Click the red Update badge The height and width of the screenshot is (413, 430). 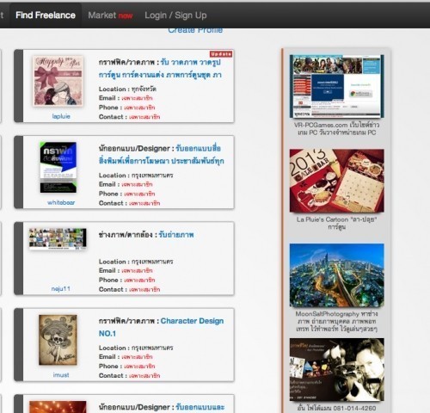click(x=221, y=54)
